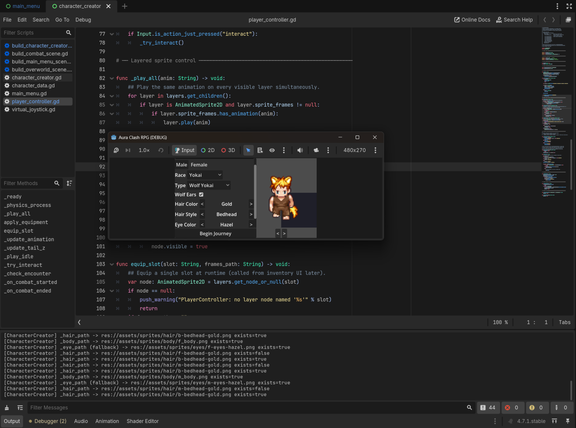Click the Clear Output broom icon
This screenshot has height=428, width=576.
click(7, 408)
